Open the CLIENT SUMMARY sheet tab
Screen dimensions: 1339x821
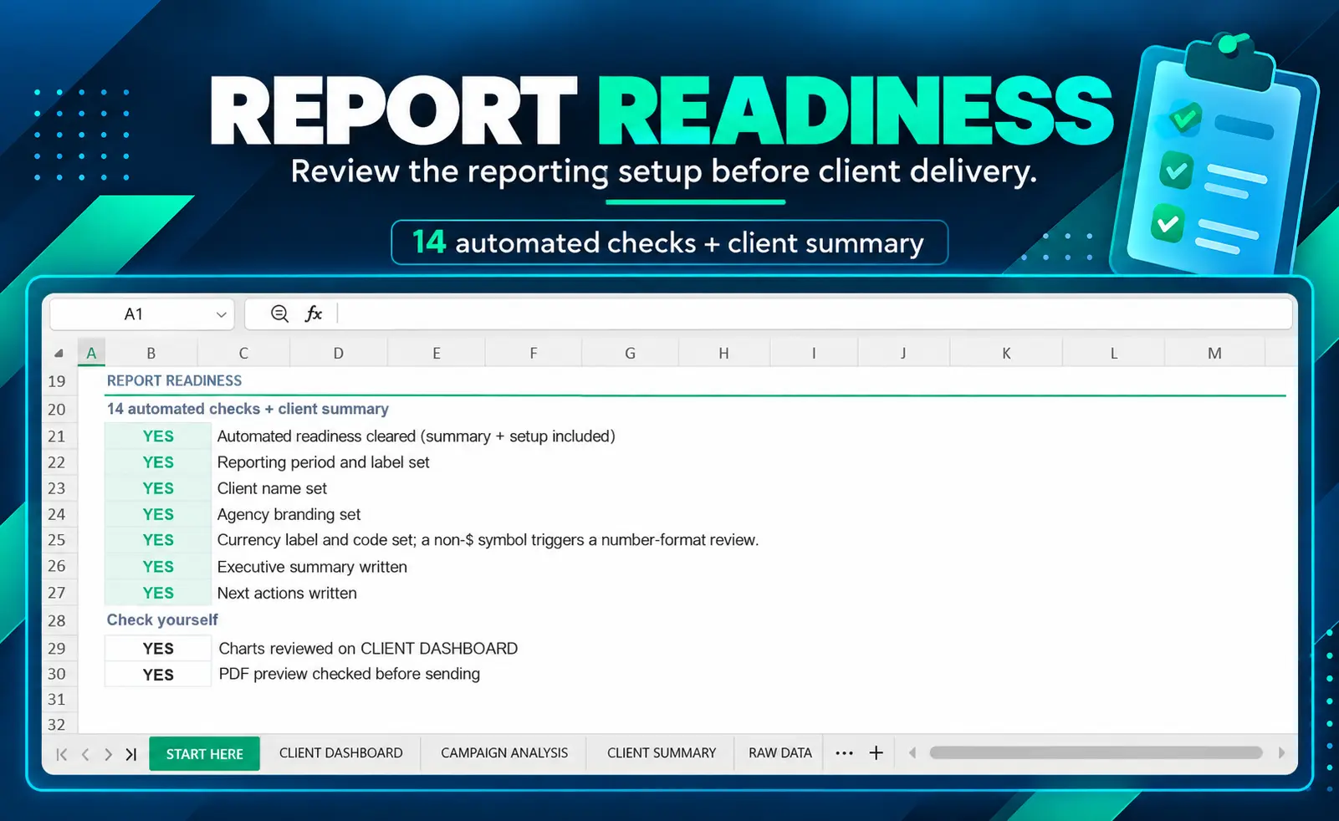pos(662,753)
